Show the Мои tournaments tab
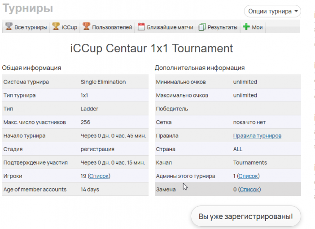The width and height of the screenshot is (315, 229). [253, 27]
